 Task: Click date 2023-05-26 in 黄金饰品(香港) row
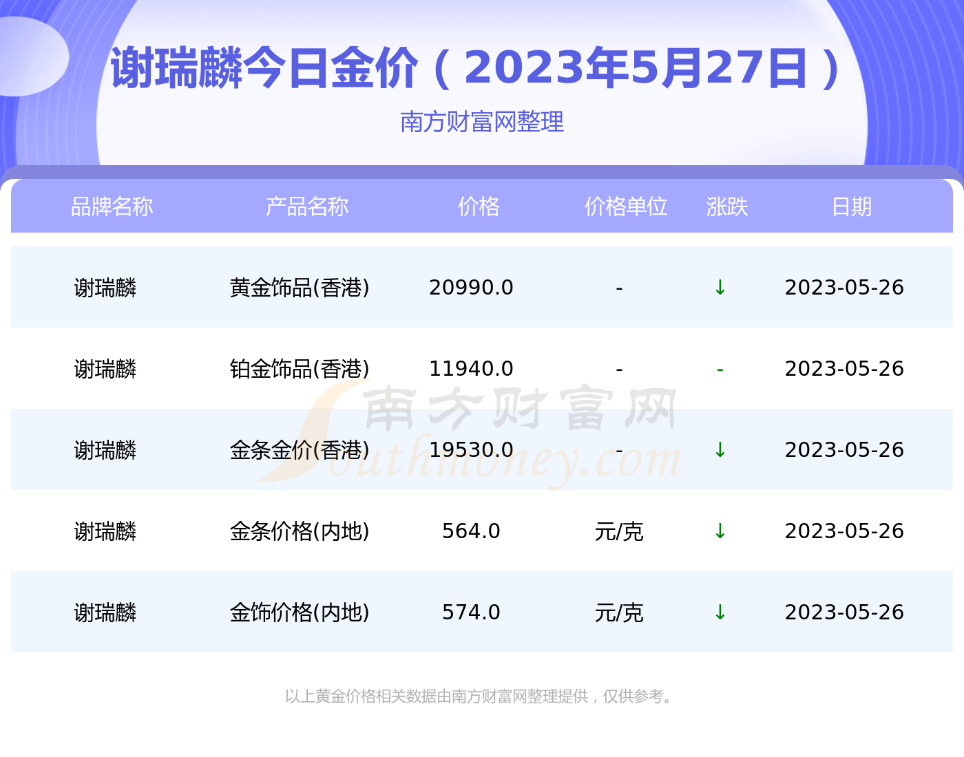tap(844, 288)
